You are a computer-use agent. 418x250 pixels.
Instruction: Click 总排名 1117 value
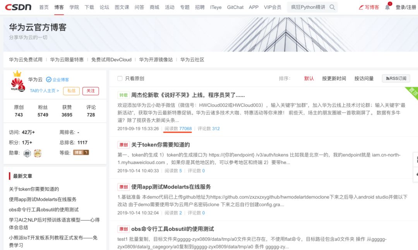point(82,142)
